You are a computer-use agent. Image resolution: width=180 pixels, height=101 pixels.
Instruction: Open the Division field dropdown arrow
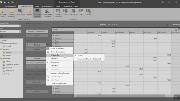click(47, 45)
